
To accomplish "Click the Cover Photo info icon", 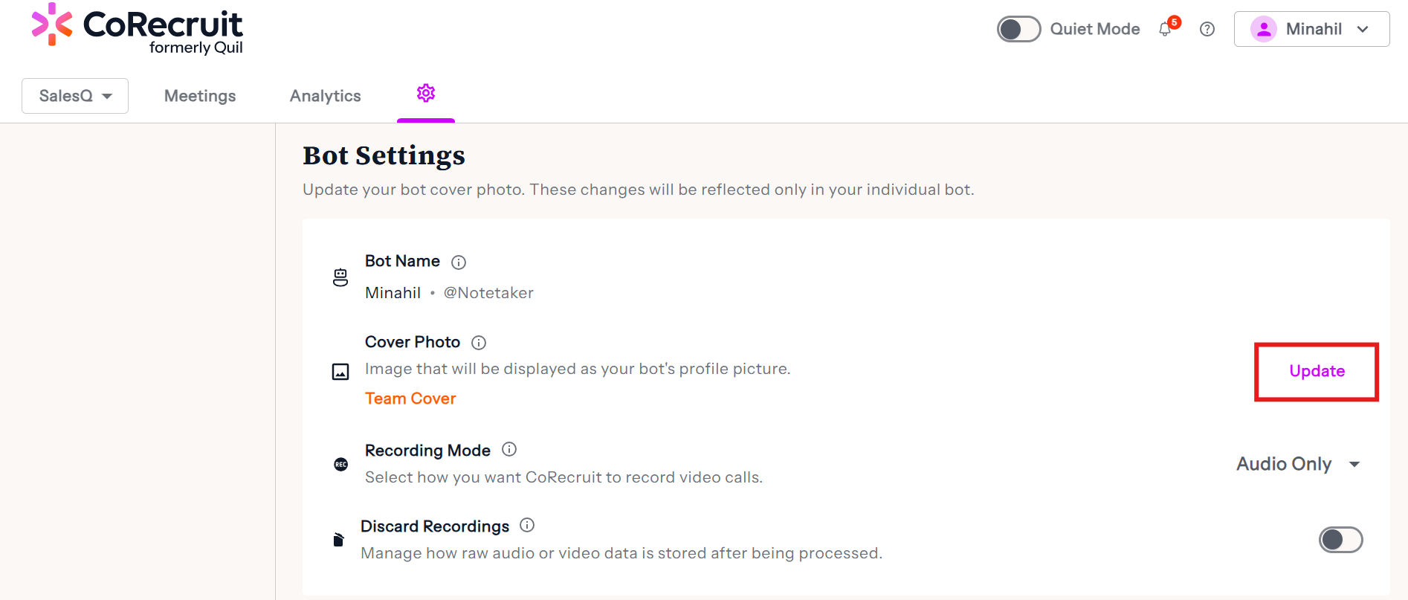I will 479,343.
